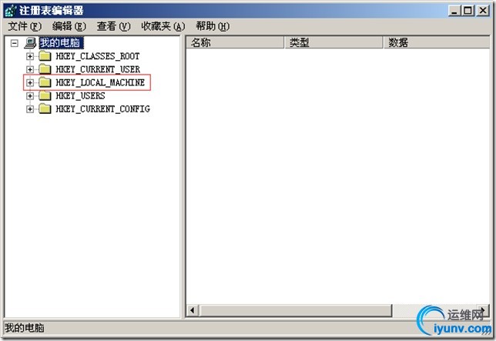The height and width of the screenshot is (341, 496).
Task: Open the 文件(F) menu
Action: (25, 26)
